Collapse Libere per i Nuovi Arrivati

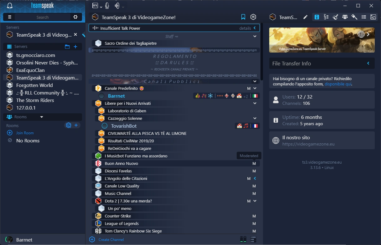coord(255,103)
